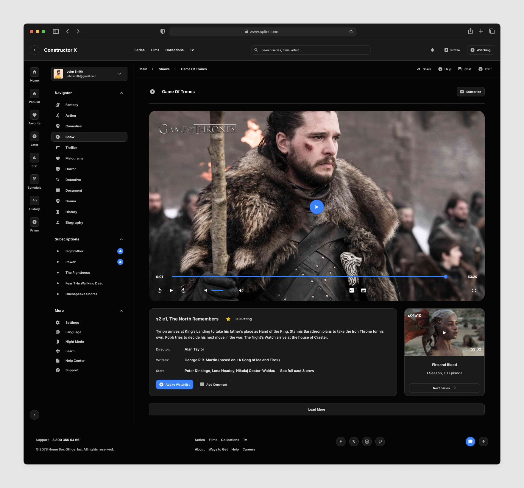Viewport: 524px width, 488px height.
Task: Click the search series, films, artist field
Action: click(311, 50)
